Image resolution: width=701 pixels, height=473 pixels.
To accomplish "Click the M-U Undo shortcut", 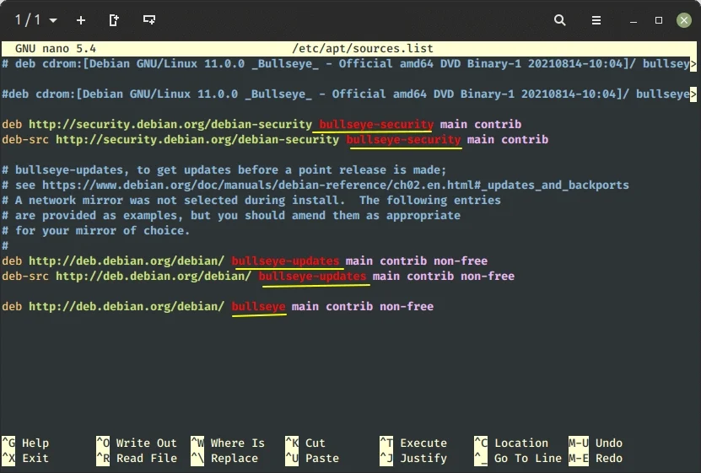I will pyautogui.click(x=596, y=443).
